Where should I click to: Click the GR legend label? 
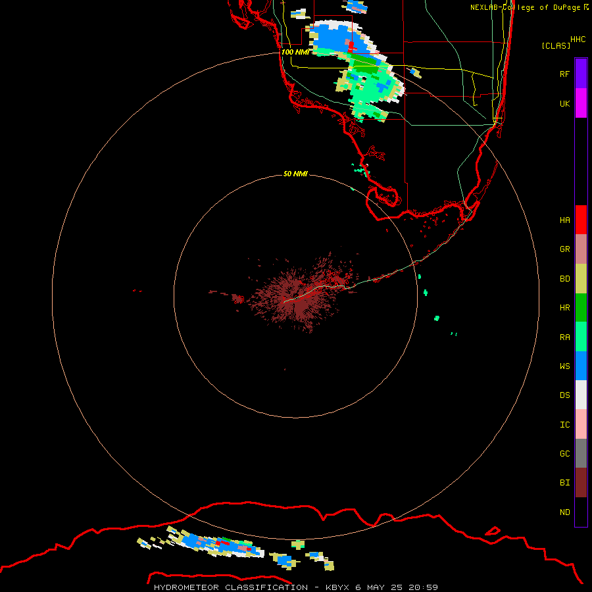coord(564,249)
